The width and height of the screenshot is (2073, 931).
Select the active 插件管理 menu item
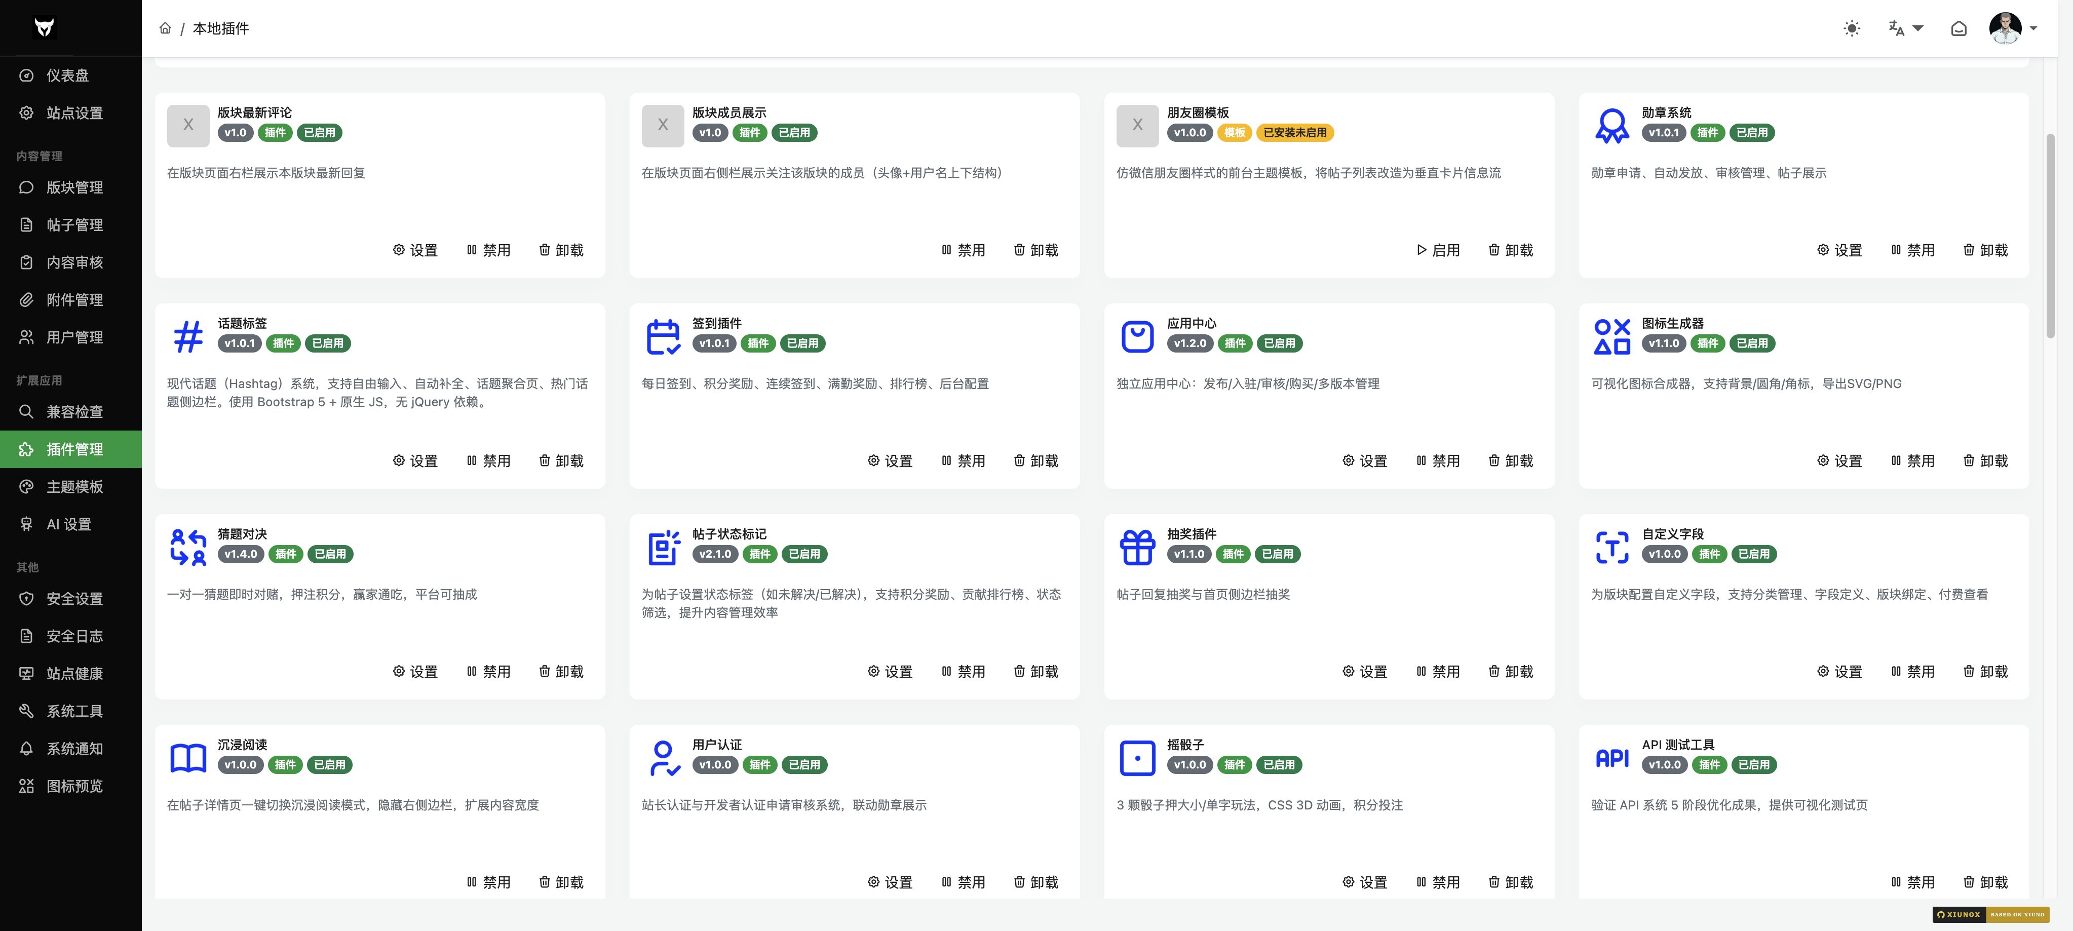click(71, 449)
